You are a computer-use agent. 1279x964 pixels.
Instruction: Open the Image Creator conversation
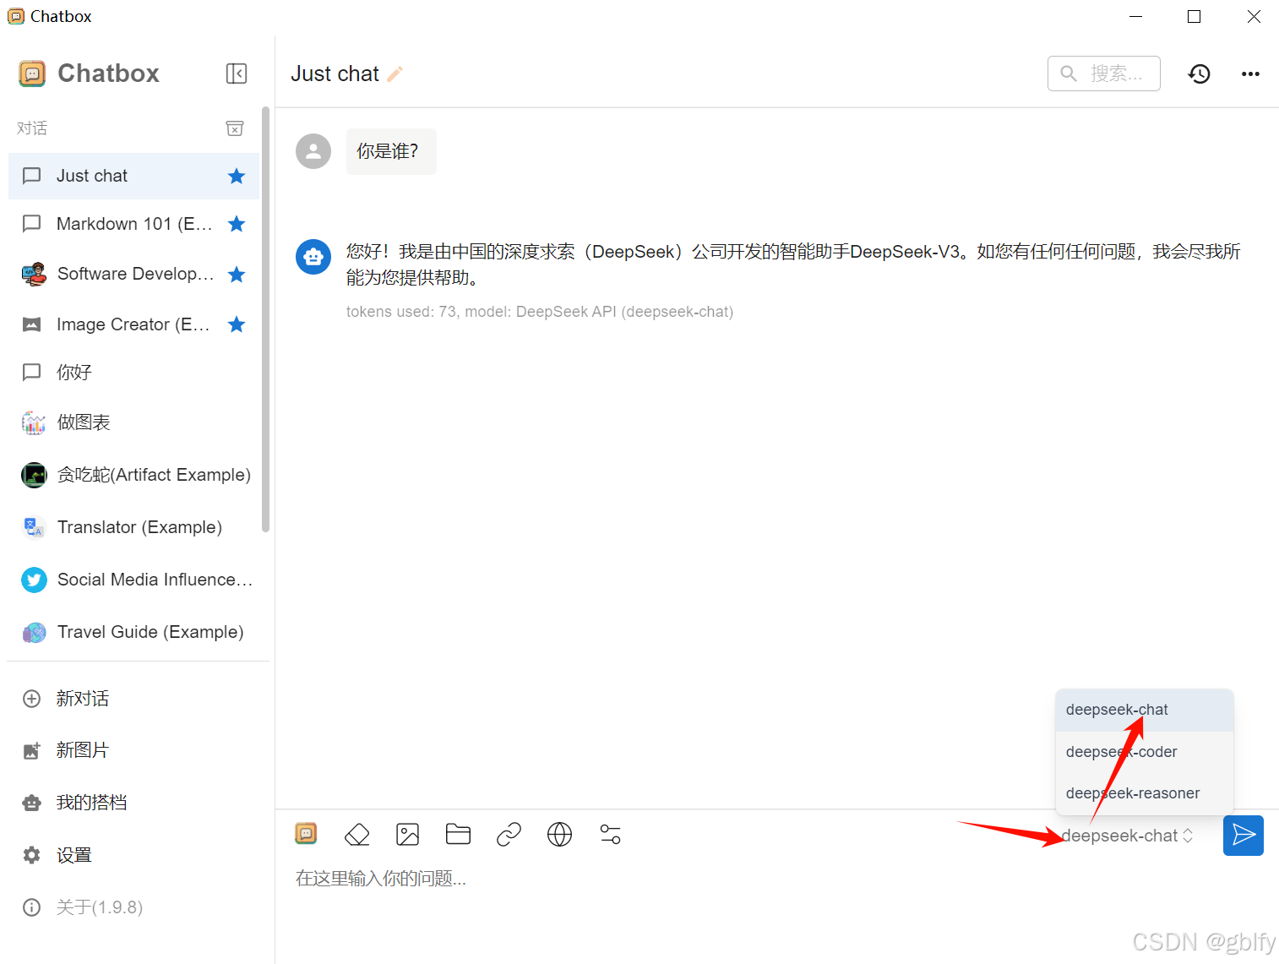133,324
